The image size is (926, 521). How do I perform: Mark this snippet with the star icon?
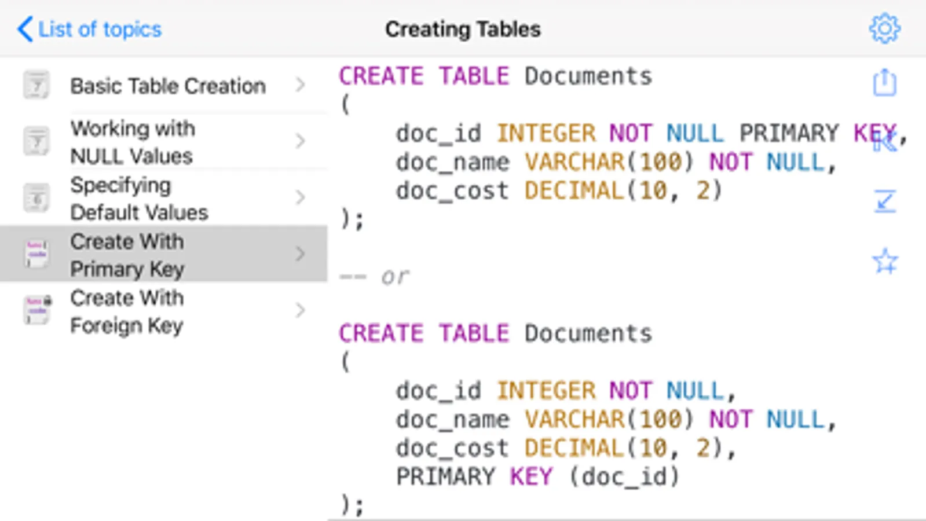[x=885, y=261]
